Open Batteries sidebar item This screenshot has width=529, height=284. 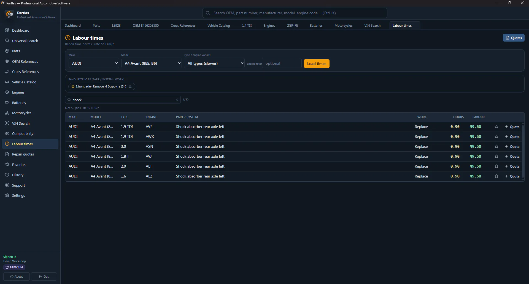click(x=30, y=103)
